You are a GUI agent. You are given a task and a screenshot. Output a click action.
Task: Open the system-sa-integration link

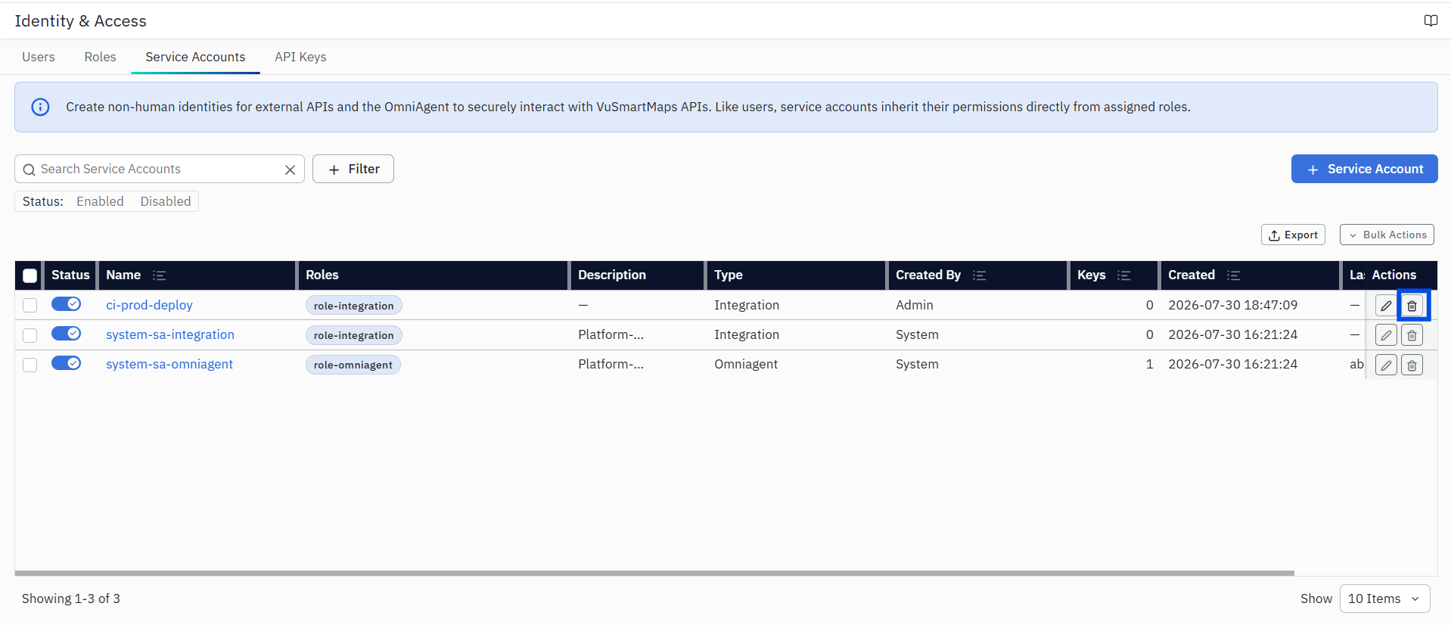pyautogui.click(x=170, y=334)
